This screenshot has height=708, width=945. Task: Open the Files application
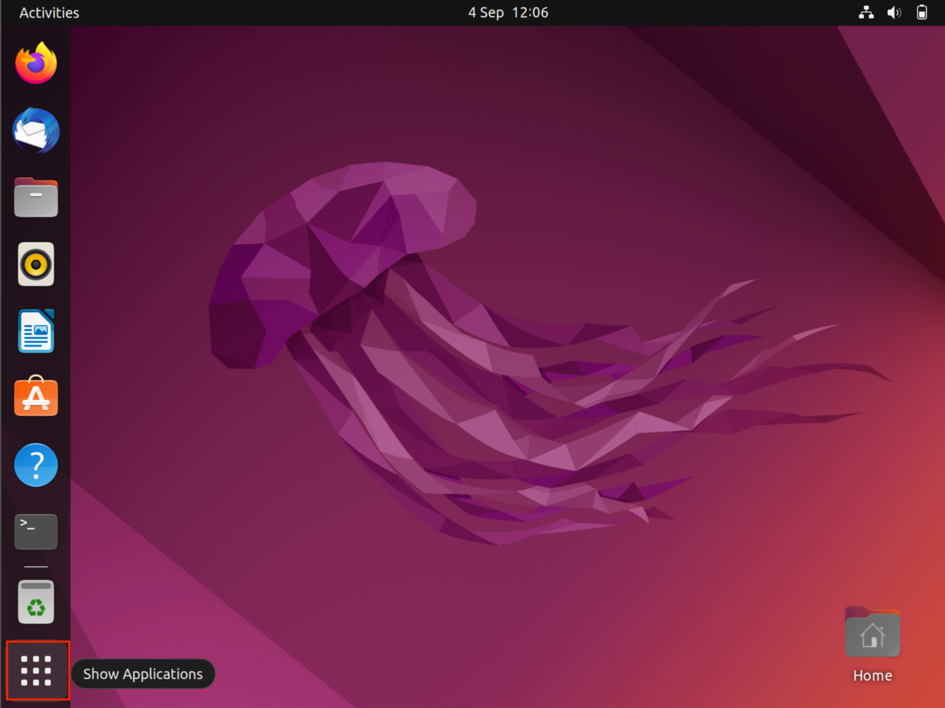[36, 197]
